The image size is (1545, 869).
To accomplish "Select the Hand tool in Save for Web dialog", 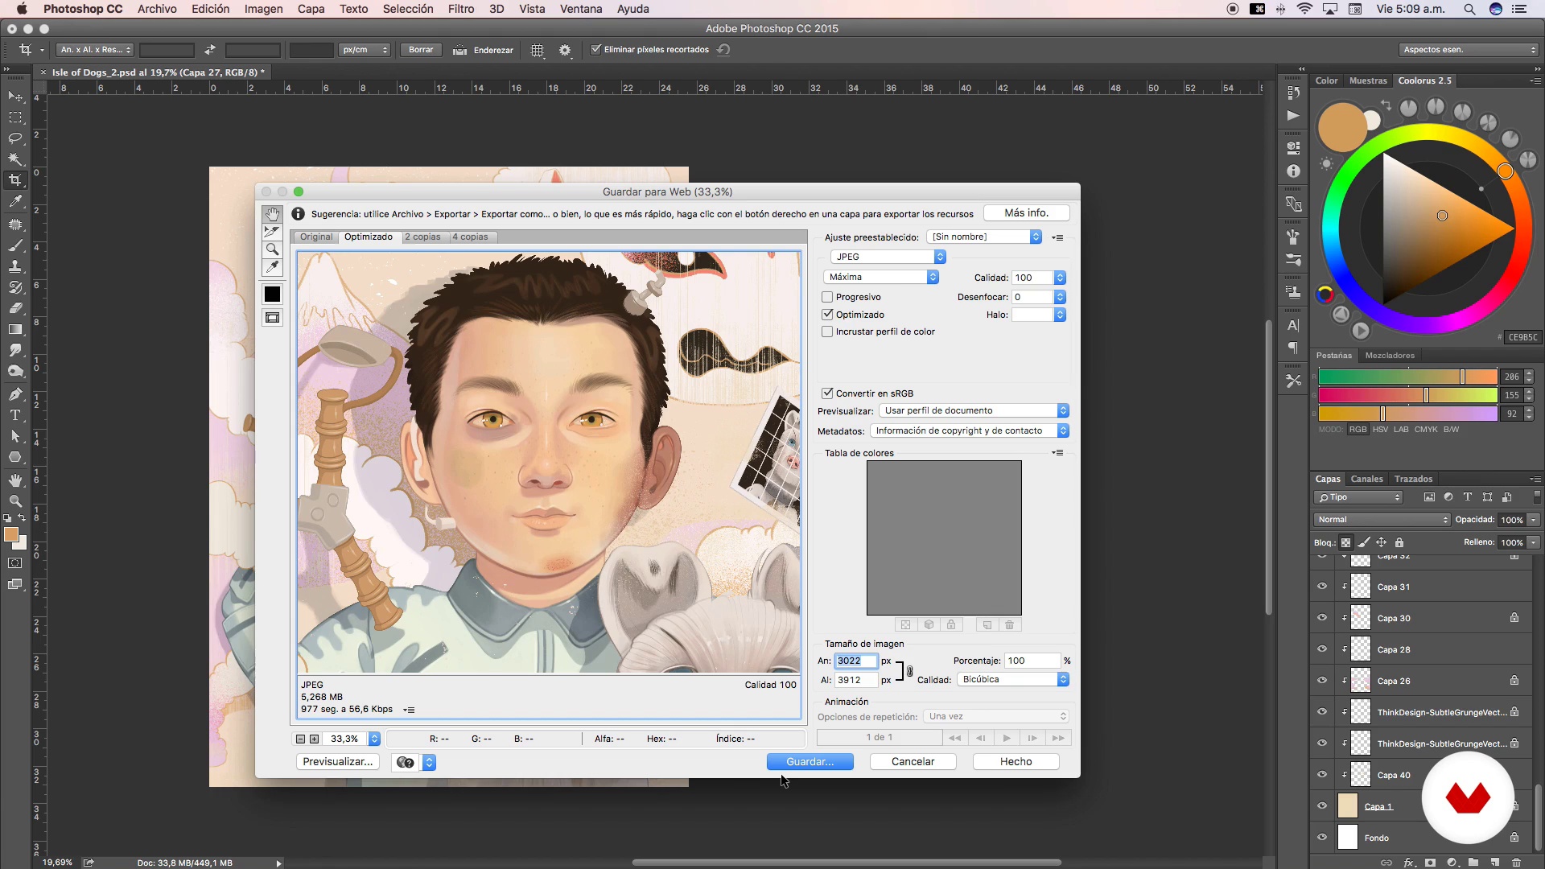I will [x=272, y=214].
